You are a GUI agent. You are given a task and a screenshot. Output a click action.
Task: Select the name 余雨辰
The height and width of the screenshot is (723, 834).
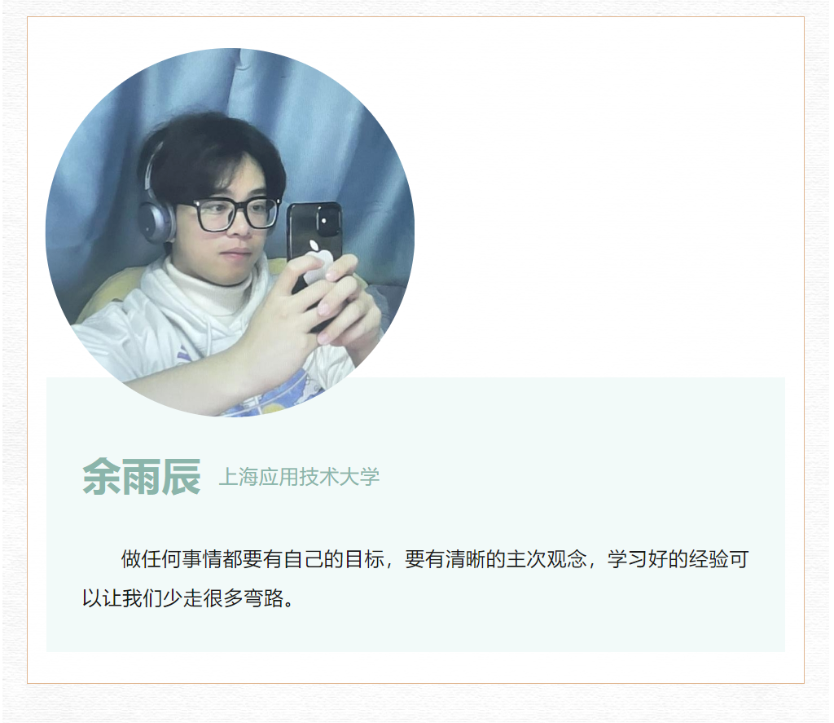142,477
